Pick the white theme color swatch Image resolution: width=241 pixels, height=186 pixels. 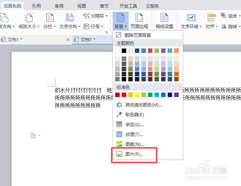coord(117,51)
